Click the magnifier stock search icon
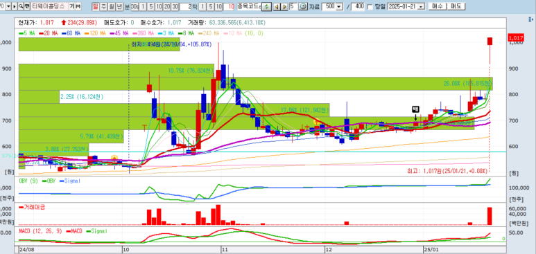Viewport: 536px width, 254px height. click(x=21, y=6)
